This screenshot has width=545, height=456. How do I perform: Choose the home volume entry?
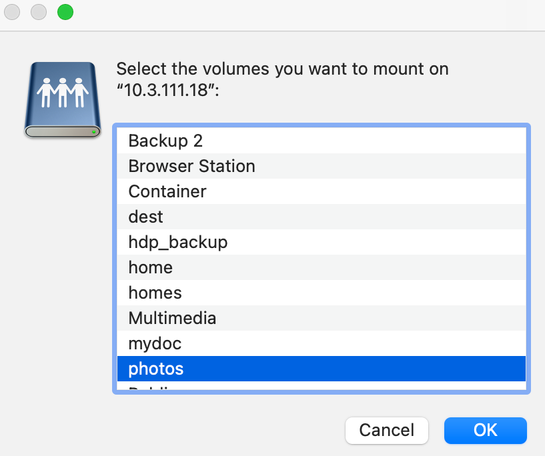(151, 267)
